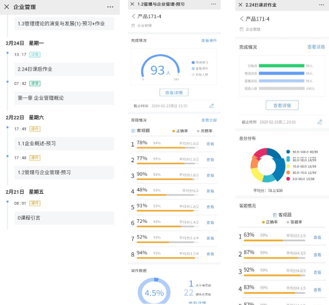Click 查看详情 button below the completion bar chart
This screenshot has width=329, height=305.
pyautogui.click(x=282, y=106)
